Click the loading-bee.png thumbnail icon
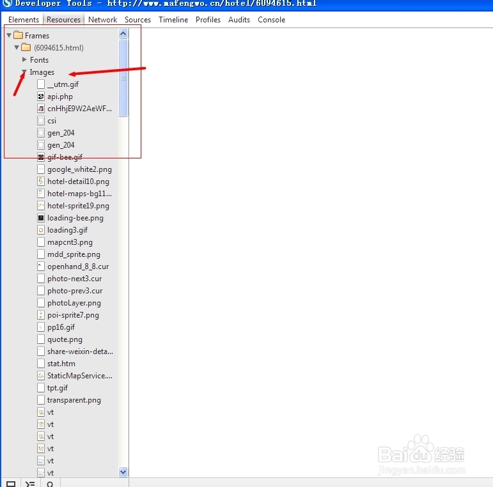 pyautogui.click(x=41, y=218)
